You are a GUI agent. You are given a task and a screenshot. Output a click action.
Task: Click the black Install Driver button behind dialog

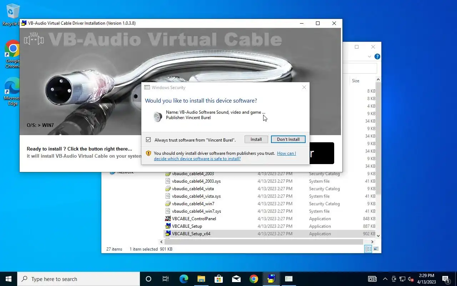coord(321,153)
